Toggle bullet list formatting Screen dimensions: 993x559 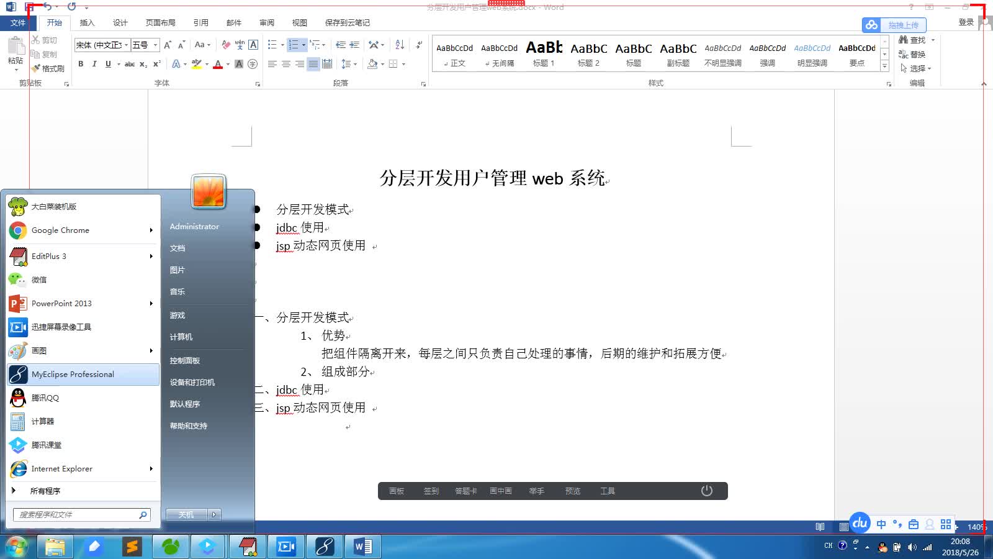point(271,45)
